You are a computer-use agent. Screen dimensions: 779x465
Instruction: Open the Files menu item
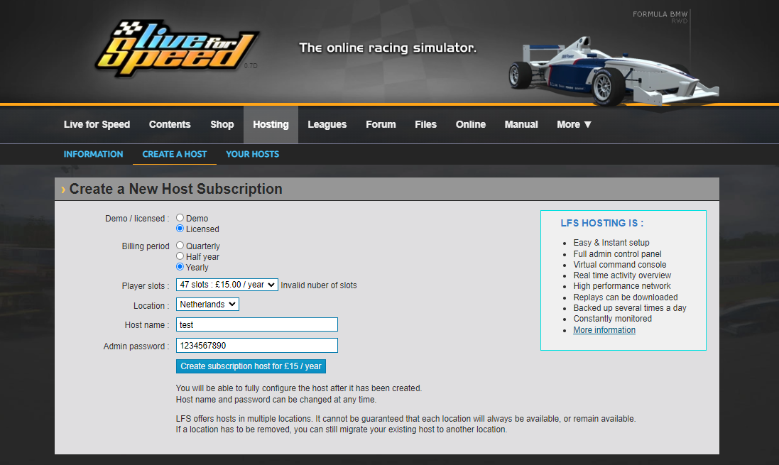click(x=426, y=125)
